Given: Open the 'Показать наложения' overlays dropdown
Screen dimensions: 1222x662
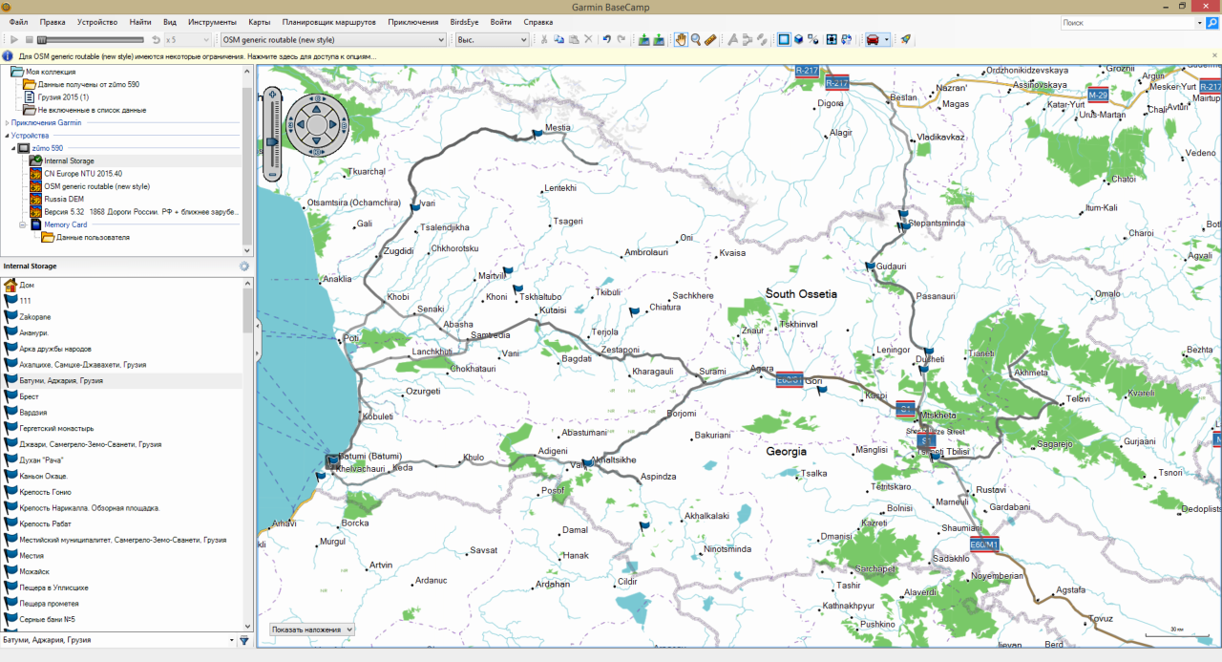Looking at the screenshot, I should [311, 630].
